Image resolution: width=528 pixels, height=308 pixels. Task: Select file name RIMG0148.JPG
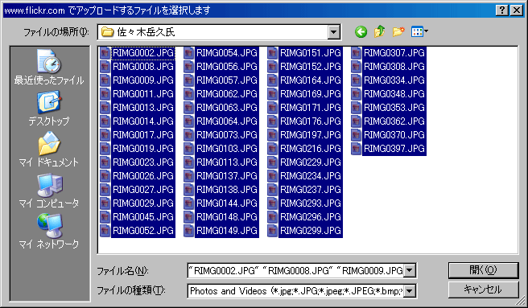coord(227,217)
